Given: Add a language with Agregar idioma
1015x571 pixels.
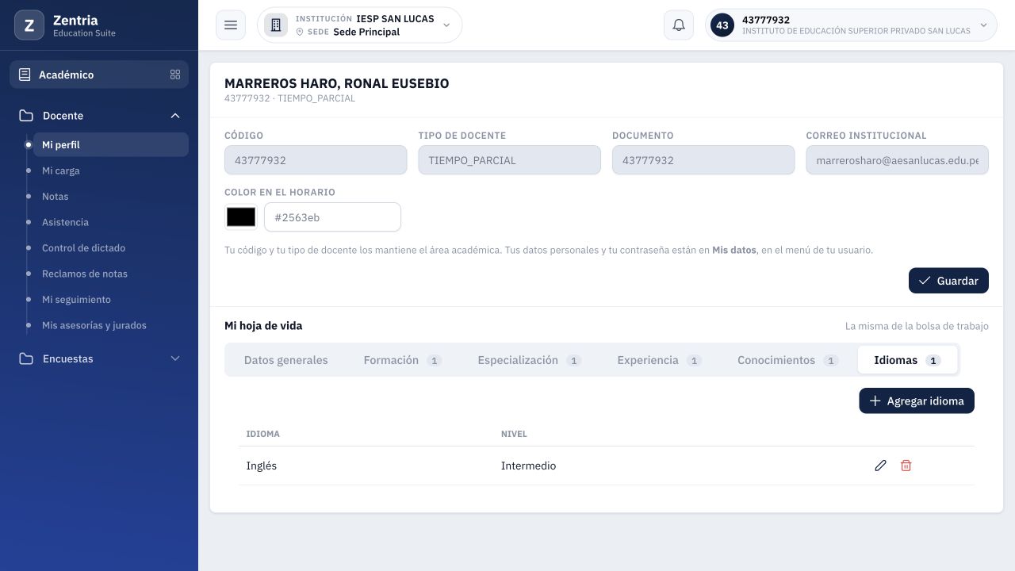Looking at the screenshot, I should [917, 401].
